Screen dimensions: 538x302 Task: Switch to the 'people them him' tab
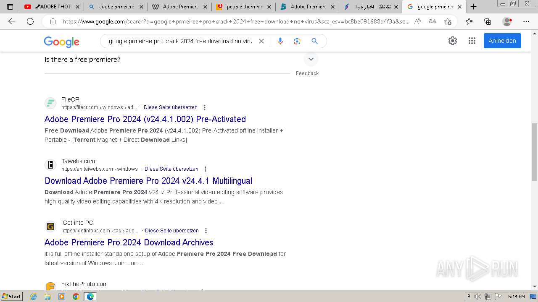click(x=243, y=7)
